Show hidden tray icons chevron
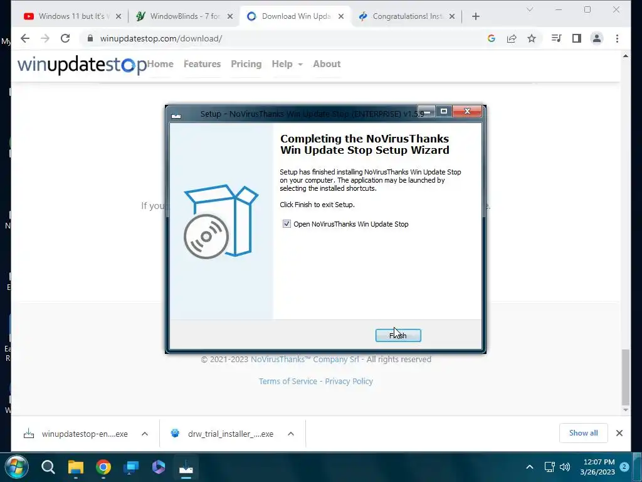The height and width of the screenshot is (482, 642). (x=529, y=467)
